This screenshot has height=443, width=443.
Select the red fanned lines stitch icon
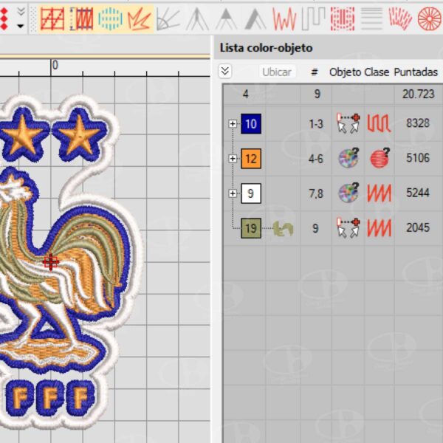pos(400,19)
